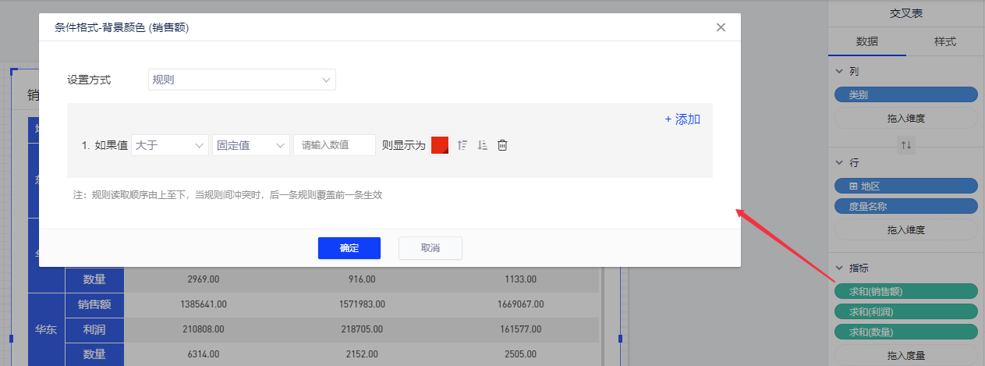985x366 pixels.
Task: Move the rule down with the sort-down icon
Action: tap(482, 145)
